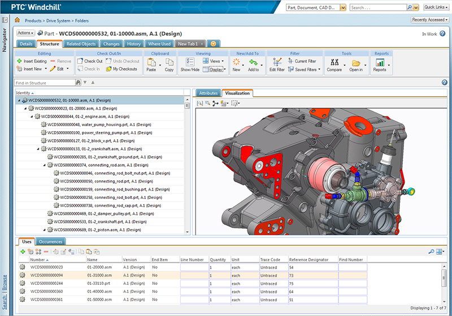Viewport: 452px width, 316px height.
Task: Open the Edit Filter tool
Action: point(277,64)
